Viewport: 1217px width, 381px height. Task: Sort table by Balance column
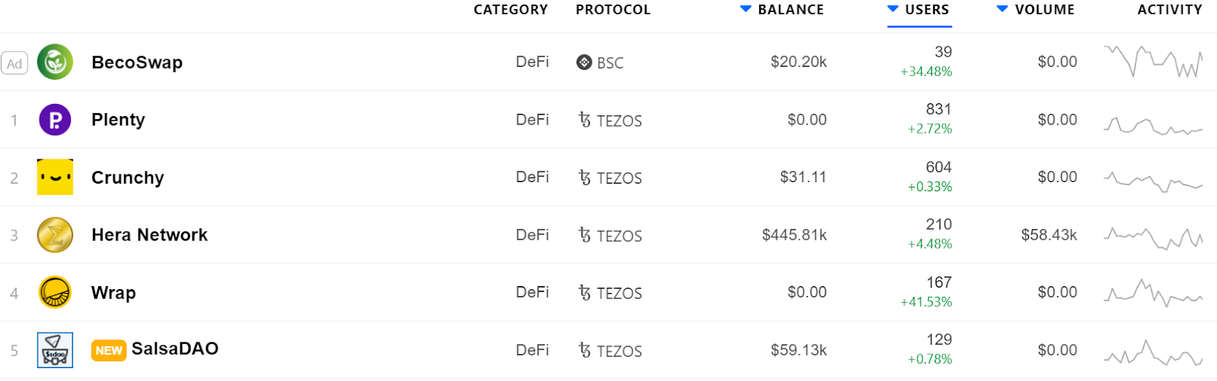(x=790, y=10)
